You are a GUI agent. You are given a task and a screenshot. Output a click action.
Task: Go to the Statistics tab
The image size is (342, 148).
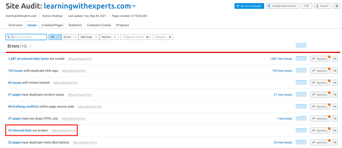pos(75,25)
